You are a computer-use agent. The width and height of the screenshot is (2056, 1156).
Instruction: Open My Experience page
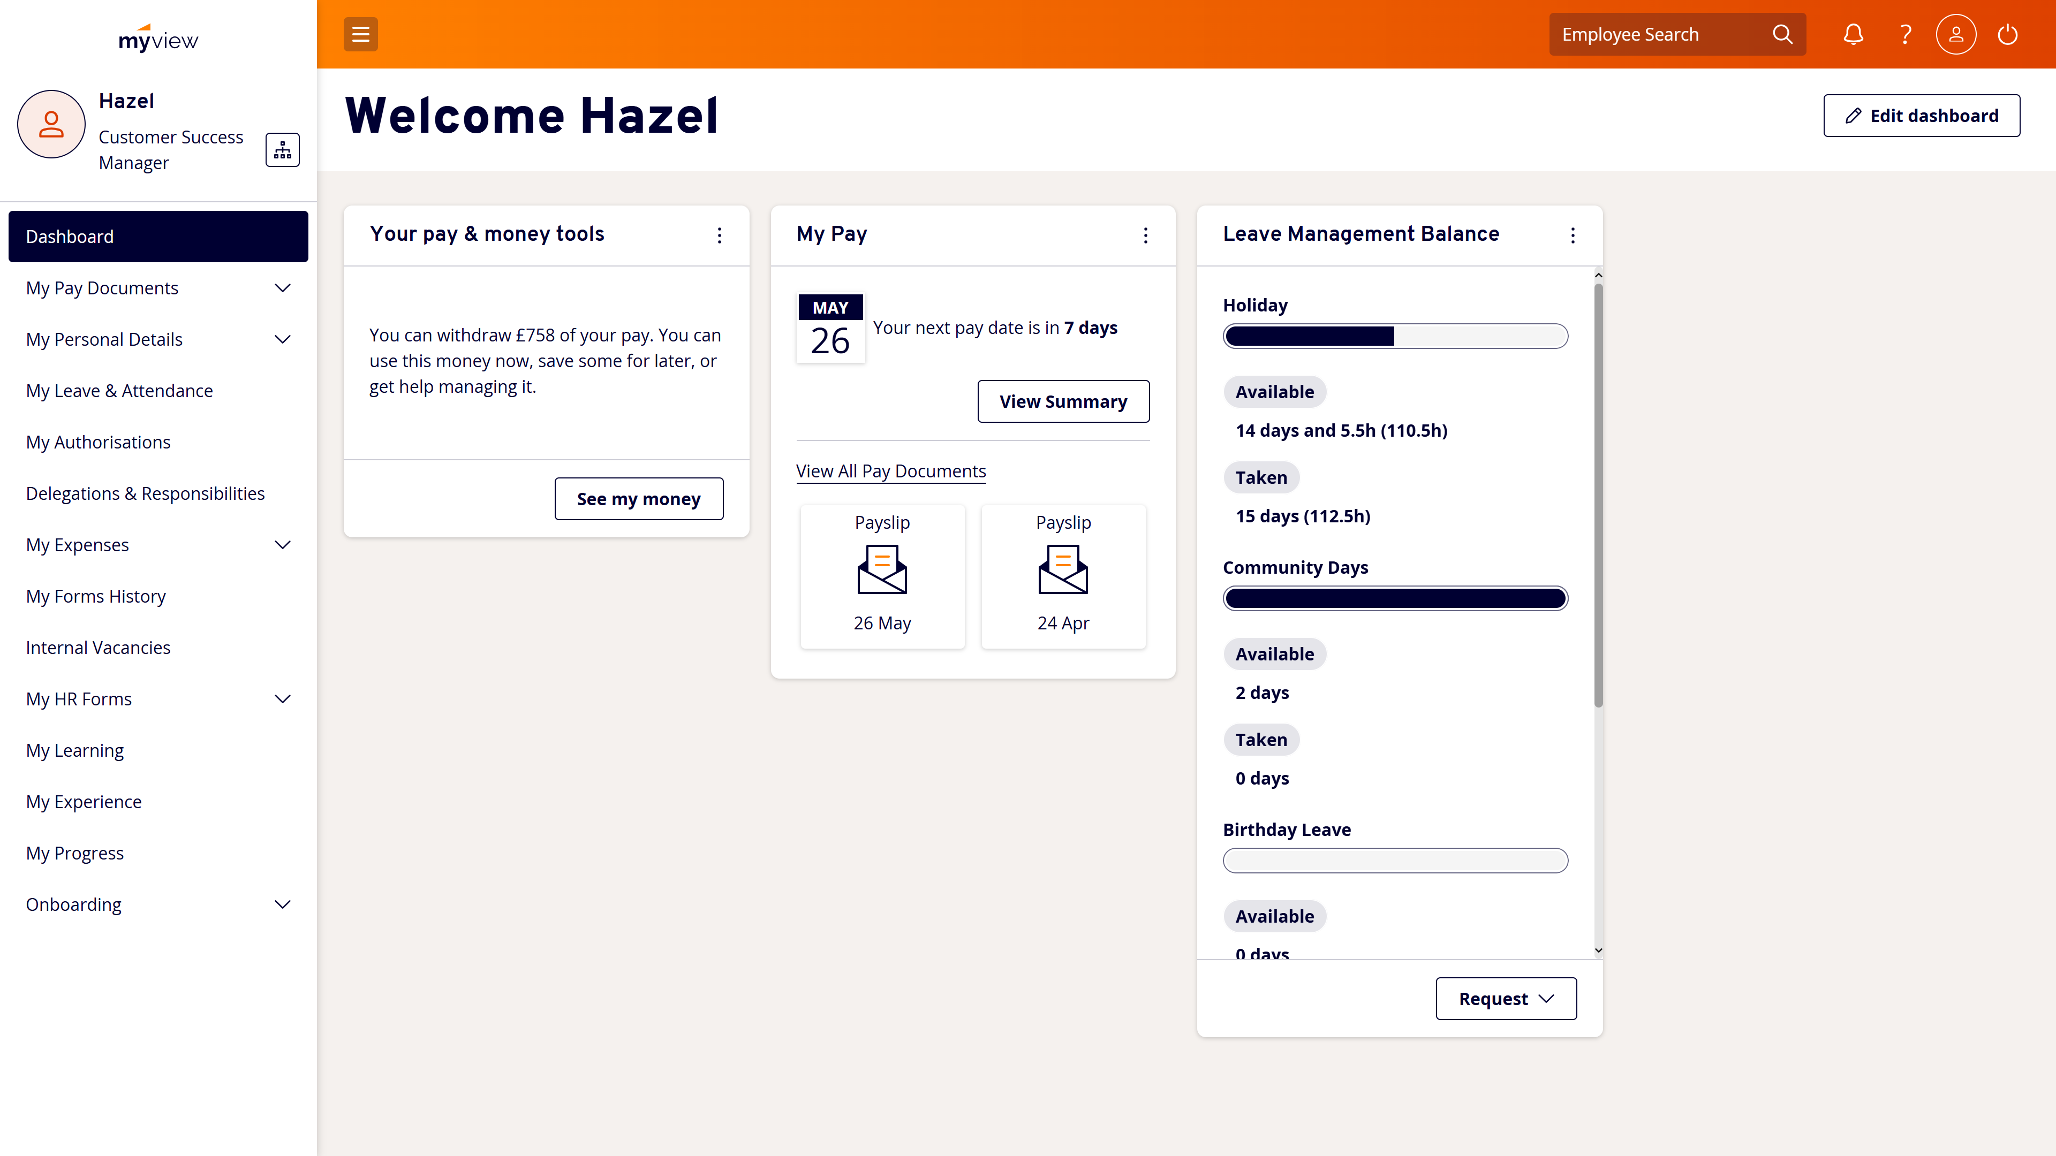pyautogui.click(x=158, y=802)
